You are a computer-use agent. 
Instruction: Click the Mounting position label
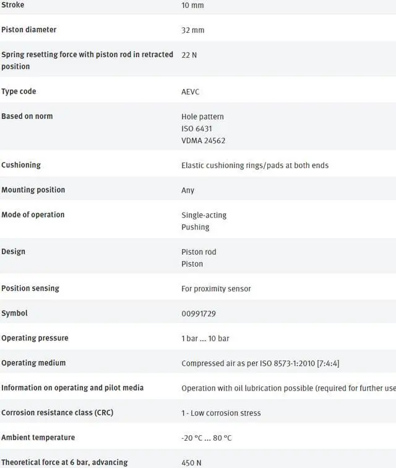click(x=33, y=190)
